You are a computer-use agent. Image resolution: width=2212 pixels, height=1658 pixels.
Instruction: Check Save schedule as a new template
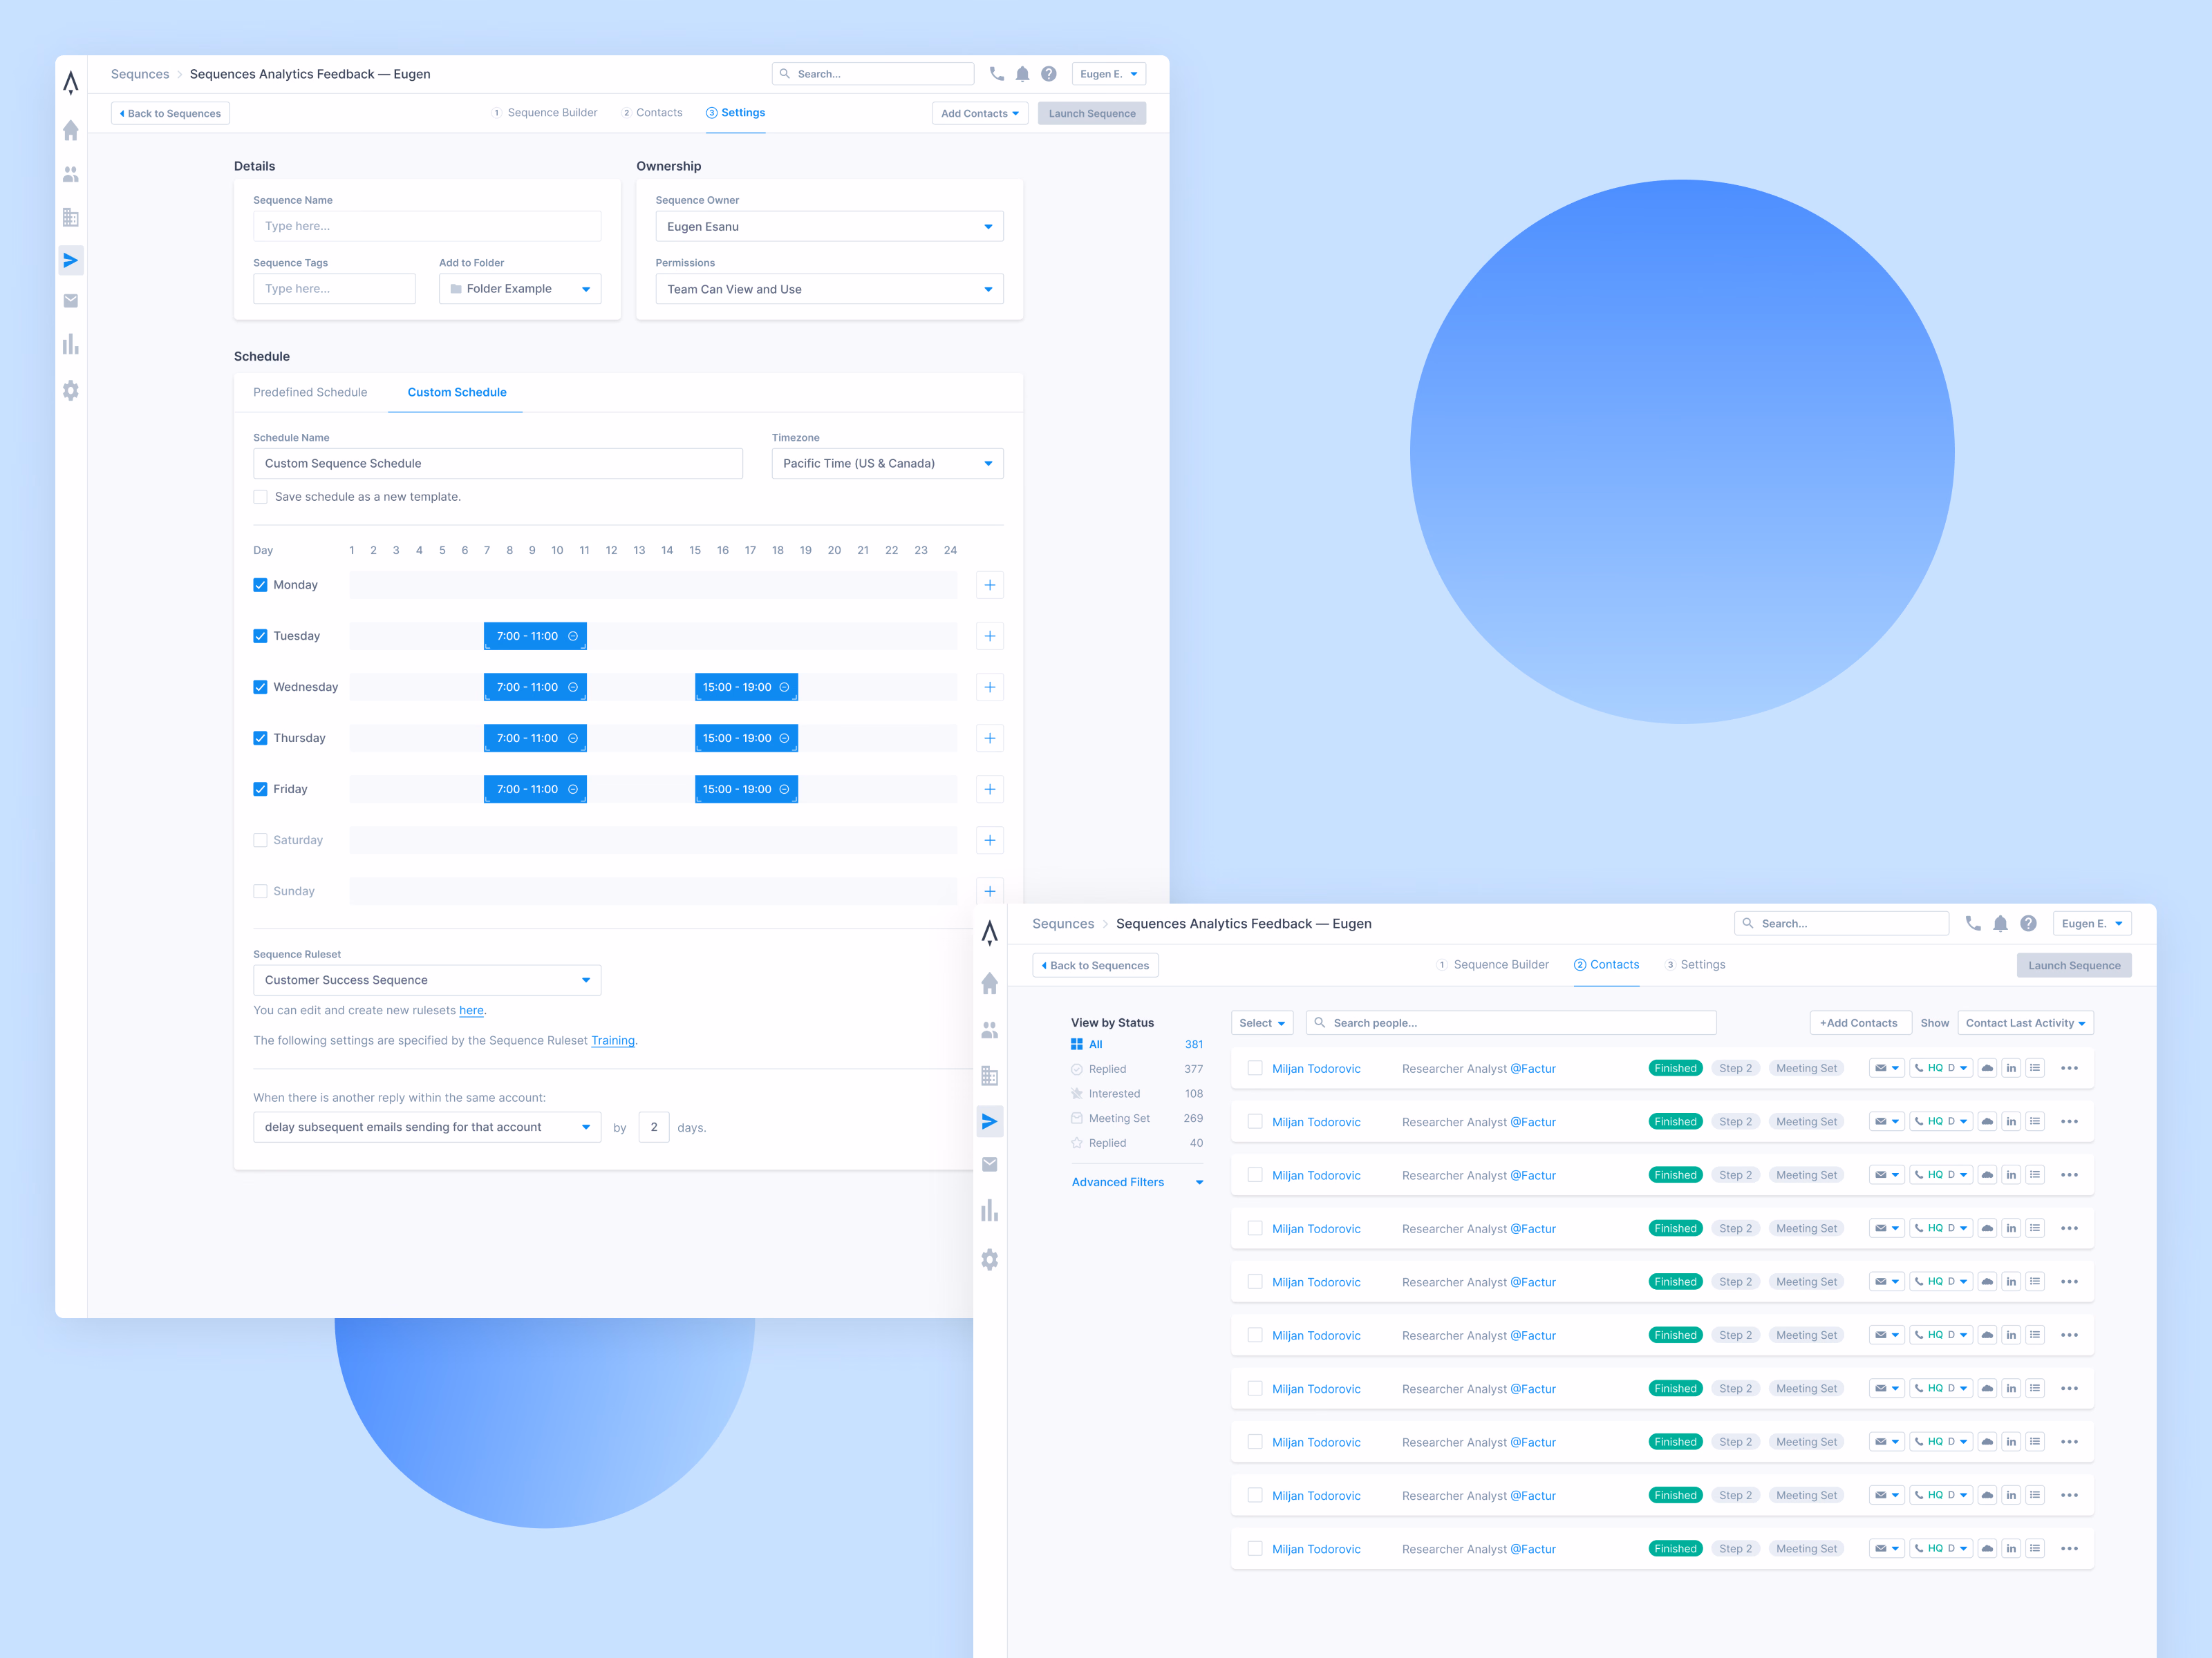coord(260,497)
